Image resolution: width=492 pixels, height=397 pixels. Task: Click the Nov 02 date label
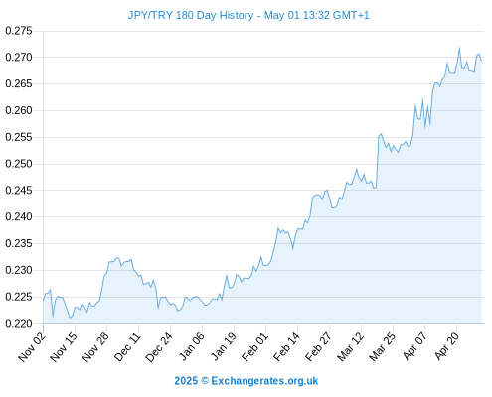[32, 346]
